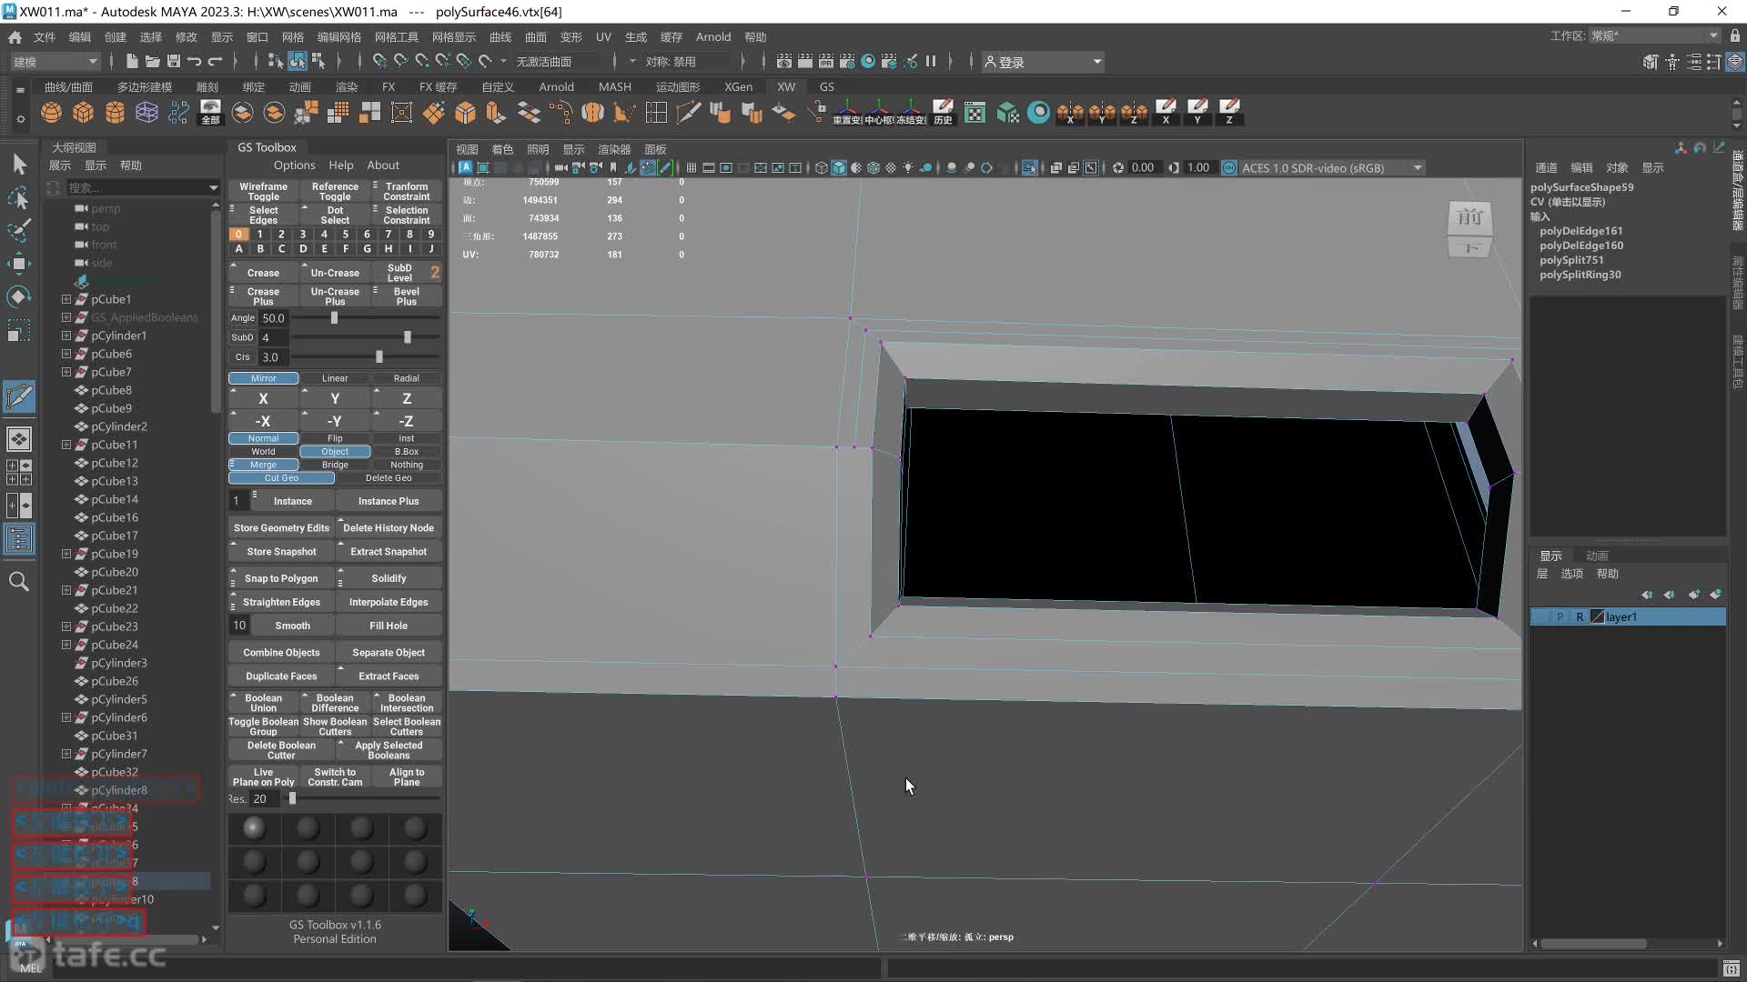Open the viewport 着色 menu
The image size is (1747, 982).
point(502,149)
